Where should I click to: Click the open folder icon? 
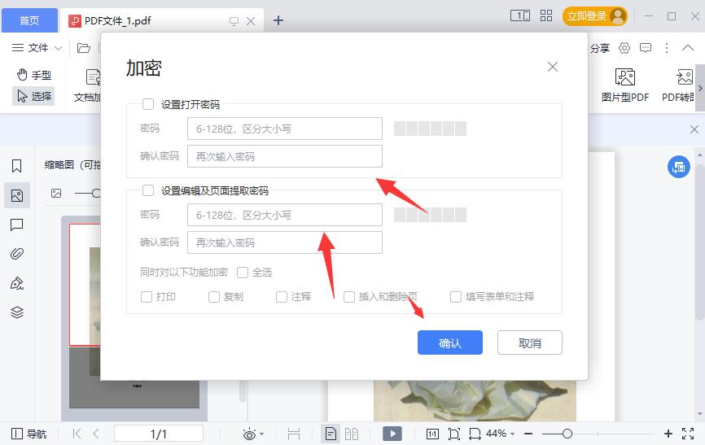click(84, 48)
